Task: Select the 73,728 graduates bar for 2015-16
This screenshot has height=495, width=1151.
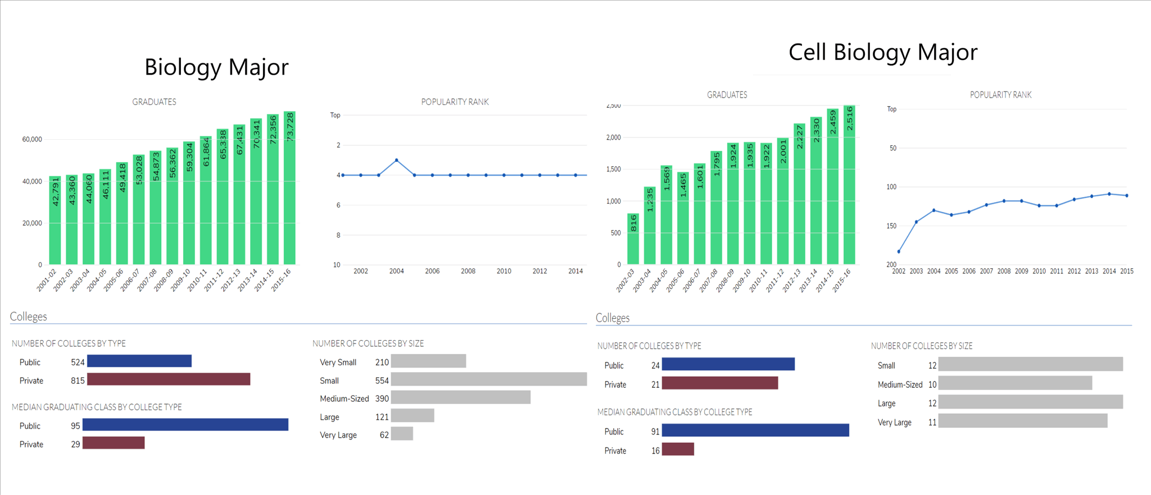Action: click(289, 187)
